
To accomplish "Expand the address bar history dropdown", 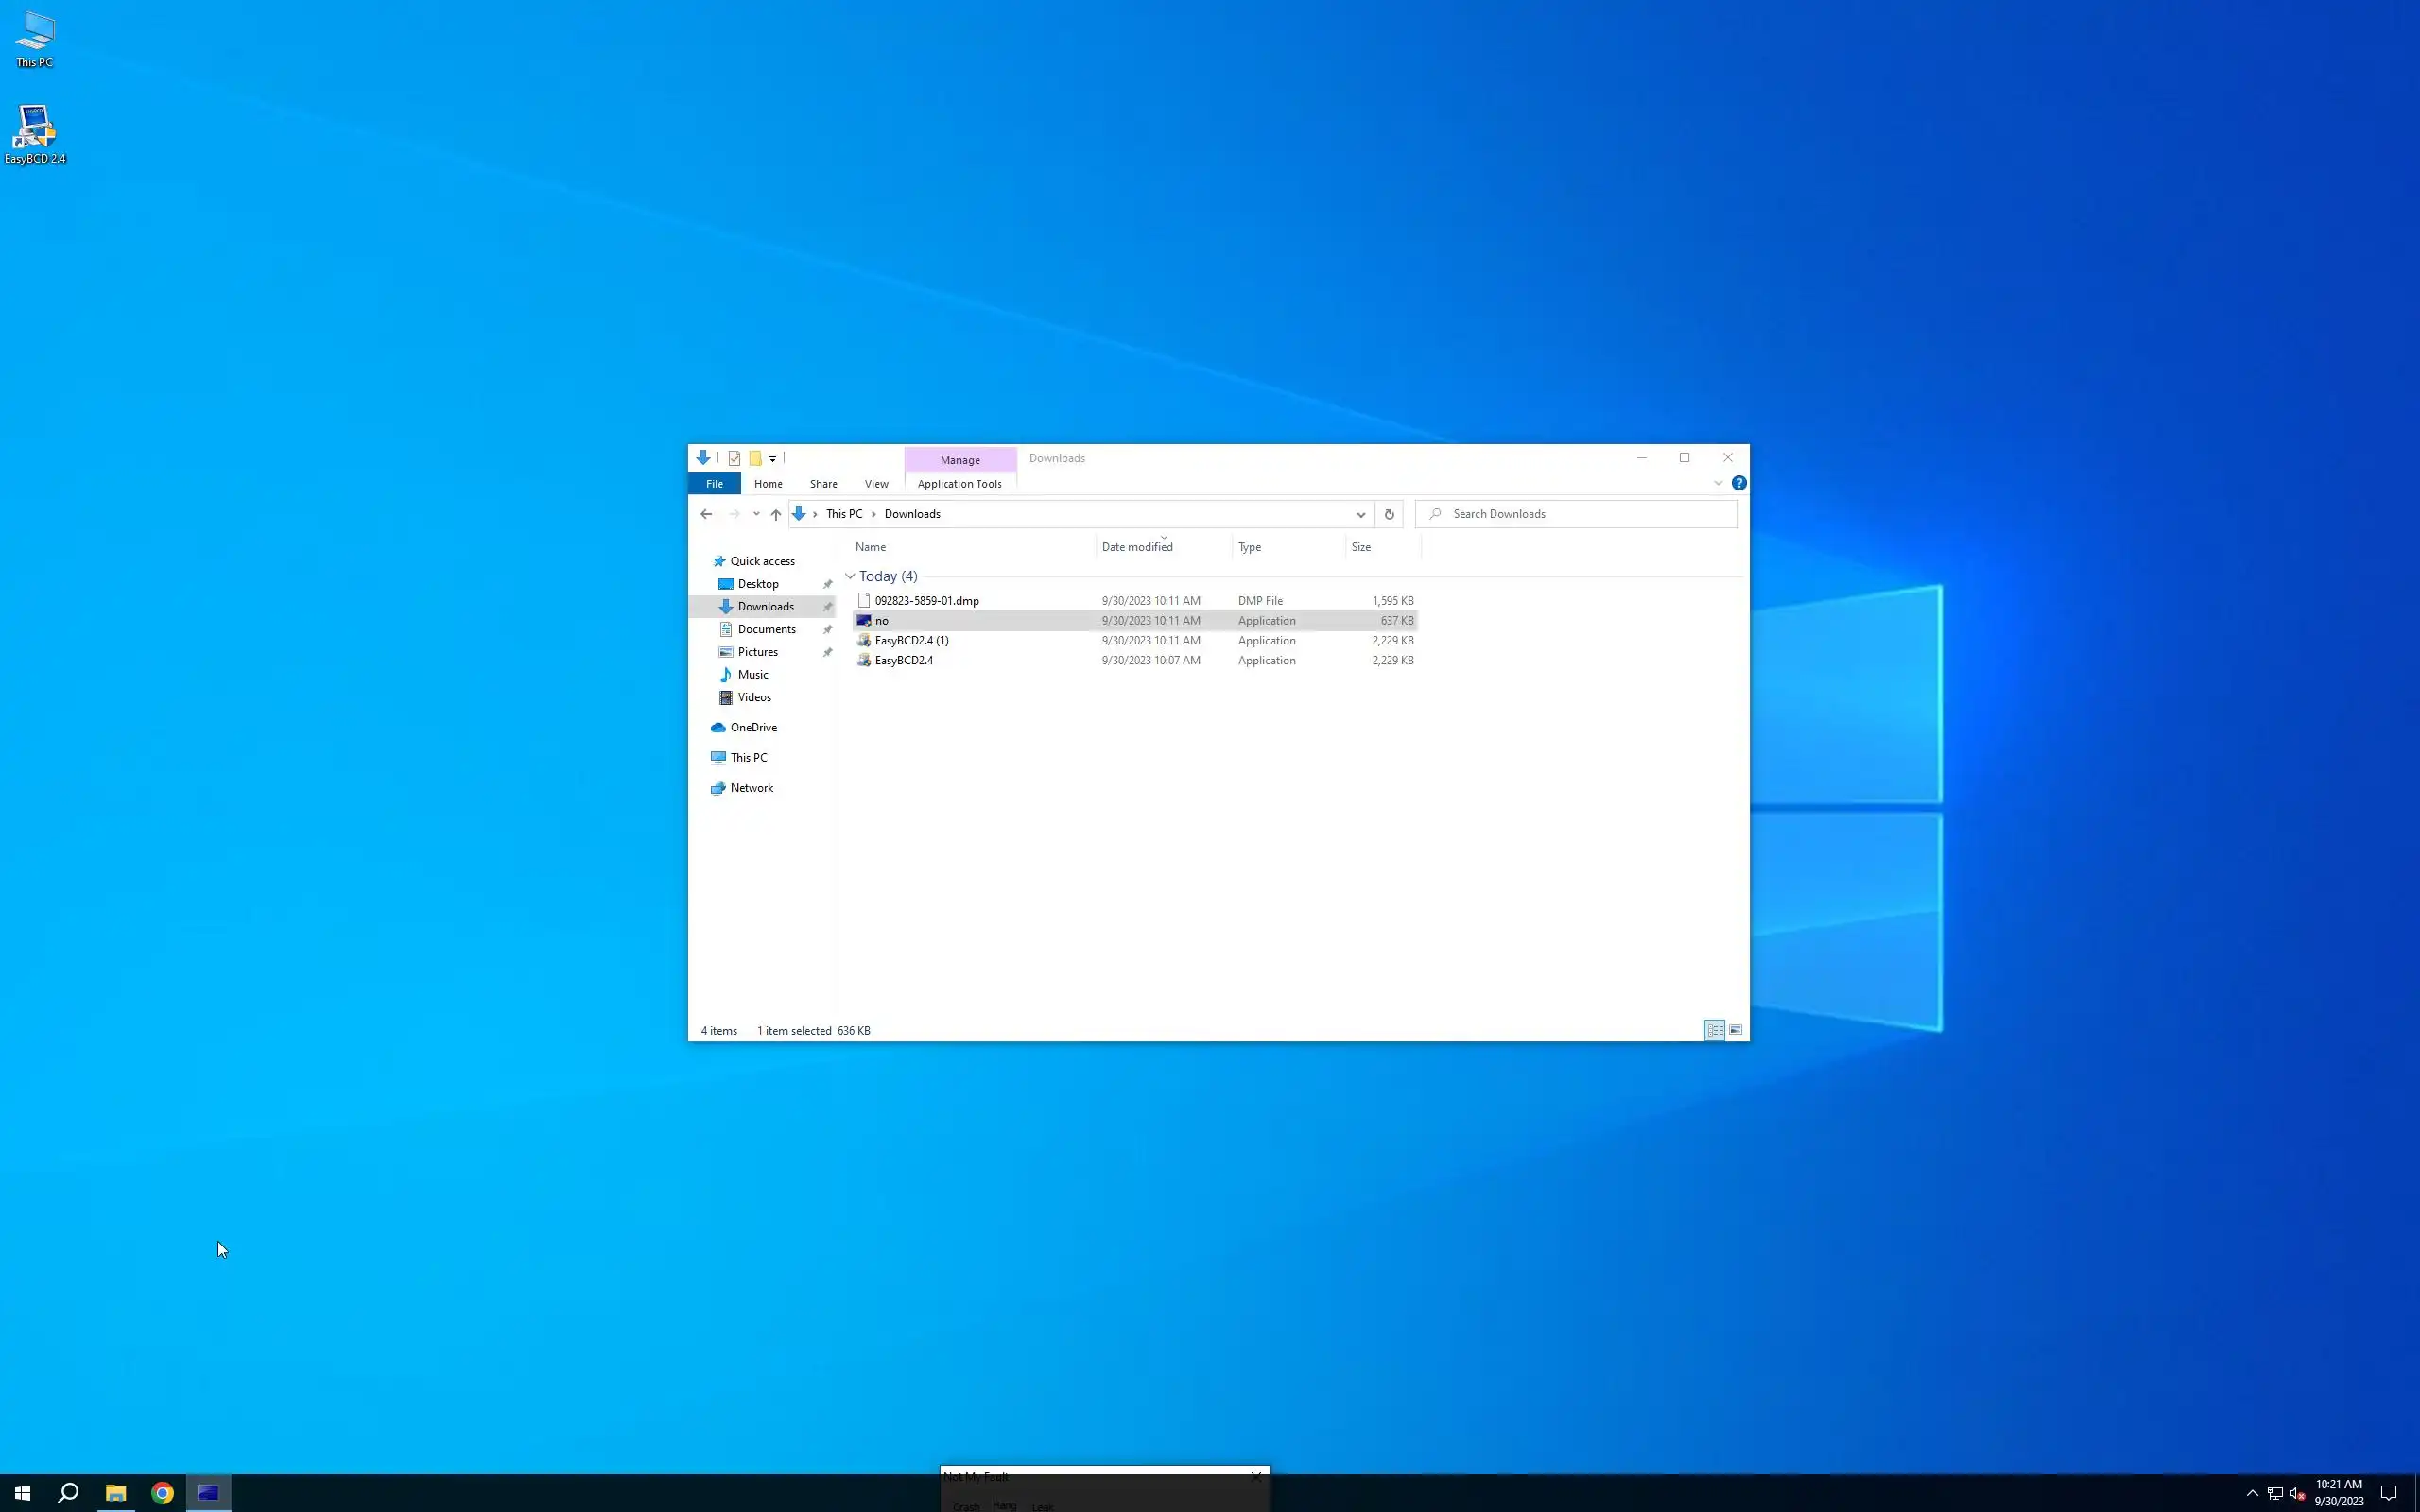I will pyautogui.click(x=1360, y=514).
